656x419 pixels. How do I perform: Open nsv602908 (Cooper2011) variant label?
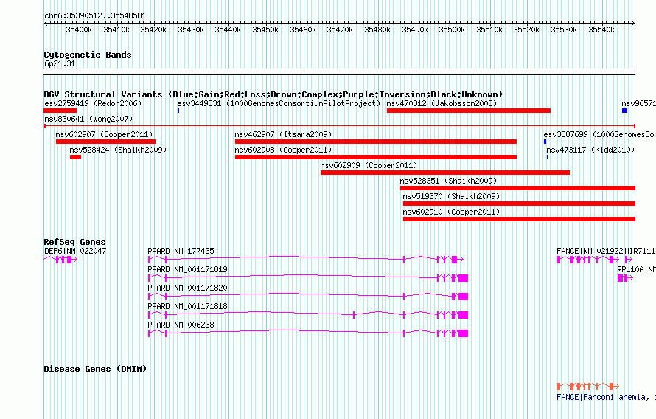283,150
